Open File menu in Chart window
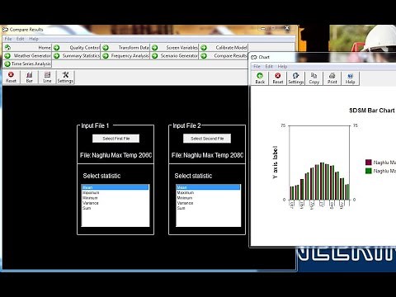Screen dimensions: 396x297 point(257,66)
